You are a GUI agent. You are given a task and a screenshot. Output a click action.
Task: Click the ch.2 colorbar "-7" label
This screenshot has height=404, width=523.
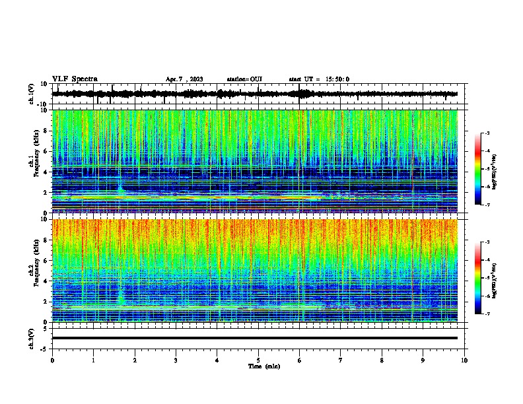coord(487,314)
